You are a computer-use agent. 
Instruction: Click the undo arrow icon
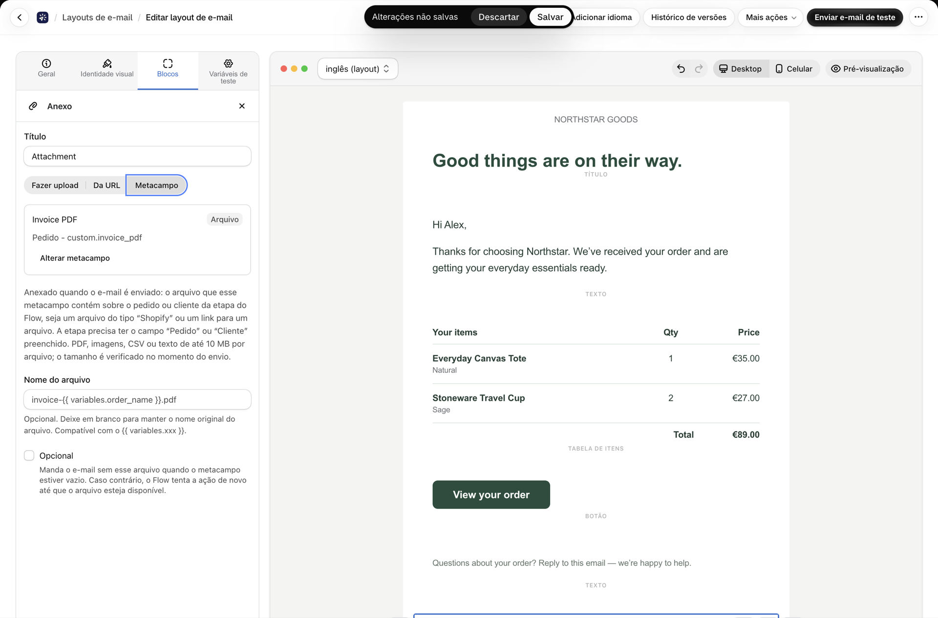(681, 69)
